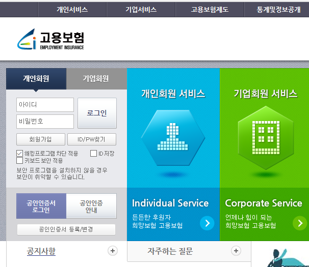Focus the 아이디 input field

tap(45, 105)
